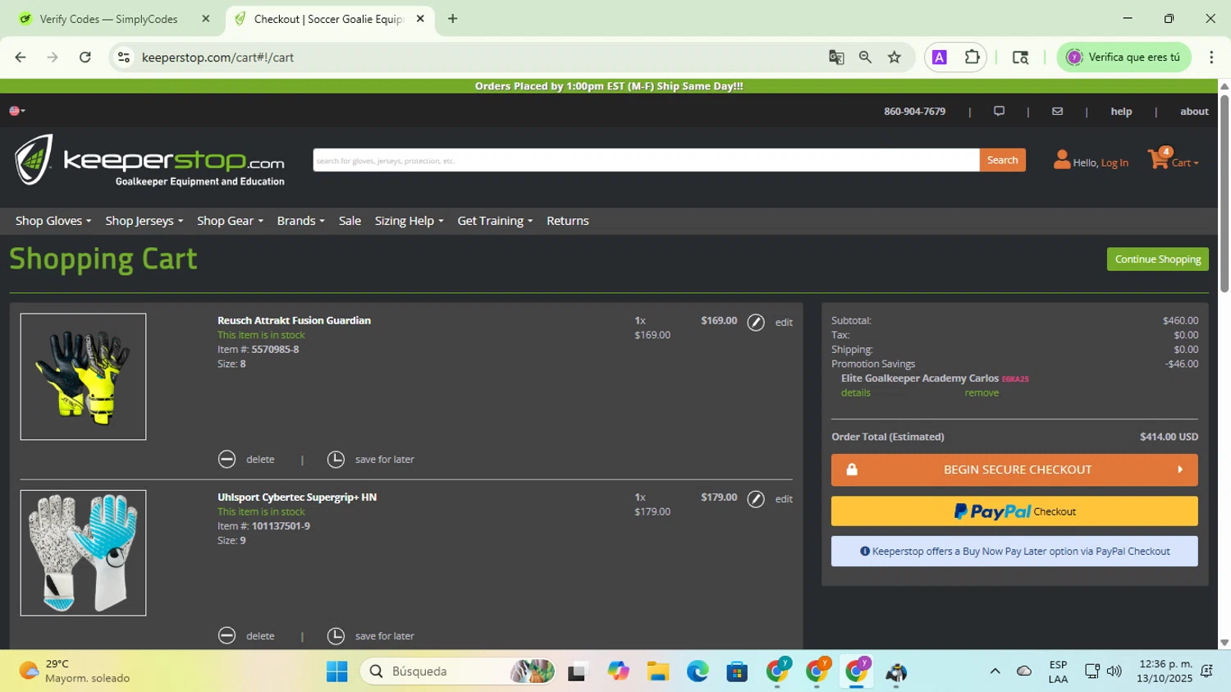Expand the Shop Gloves menu
The width and height of the screenshot is (1231, 692).
coord(53,221)
